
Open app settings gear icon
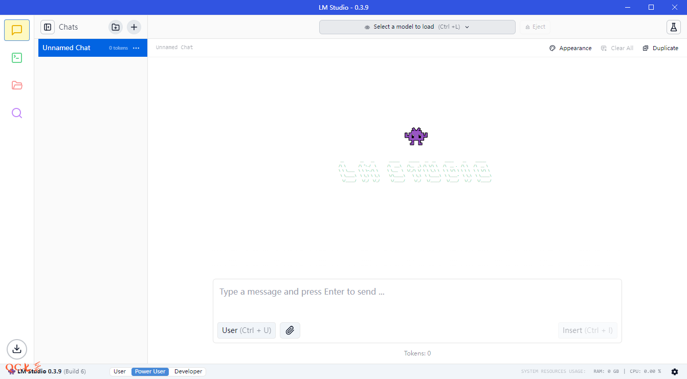(675, 372)
